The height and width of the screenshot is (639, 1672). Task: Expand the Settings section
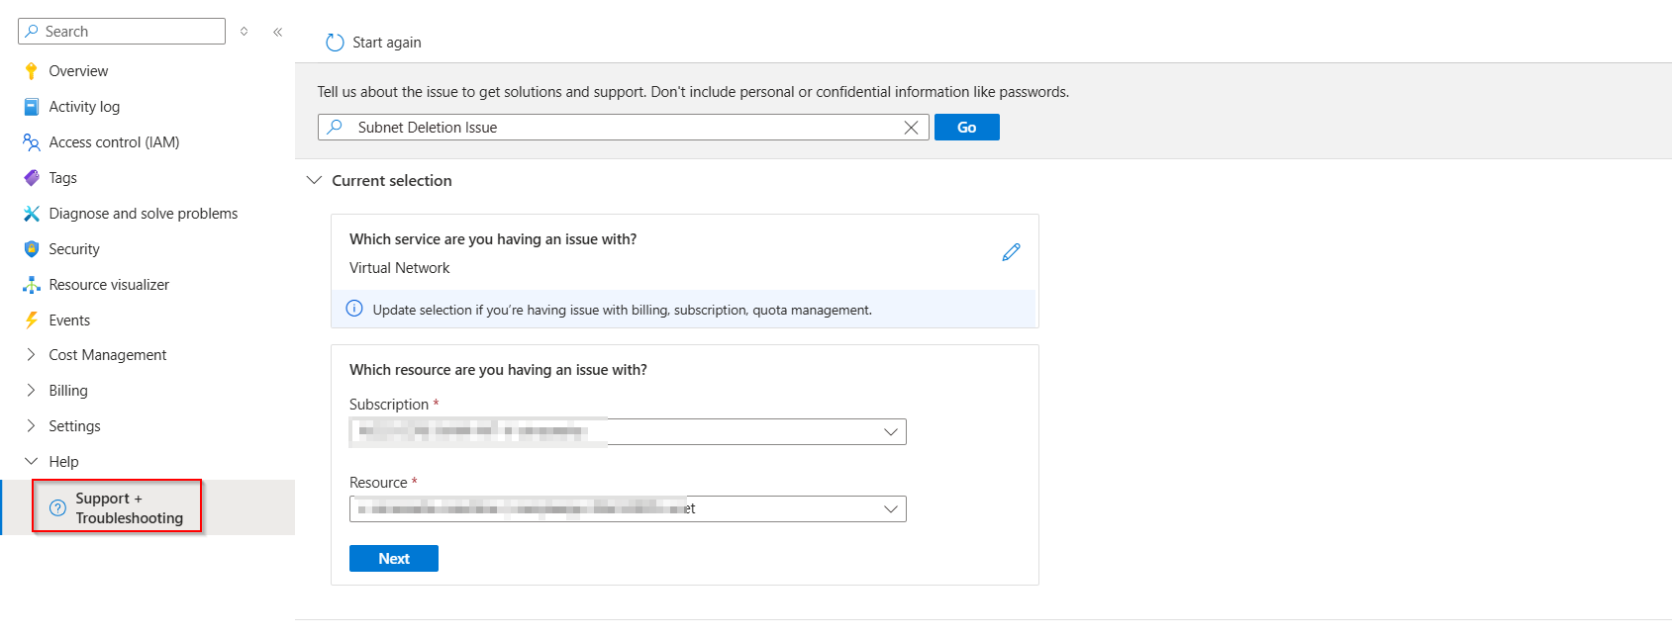click(31, 425)
